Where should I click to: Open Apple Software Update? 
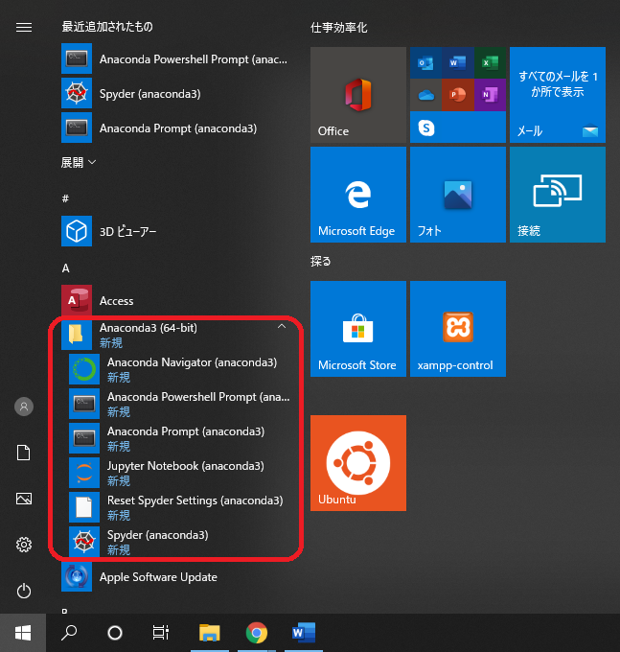point(174,577)
